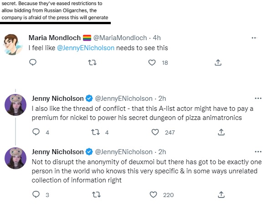268x208 pixels.
Task: Share the deuxmoi anonymity tweet
Action: [x=221, y=194]
